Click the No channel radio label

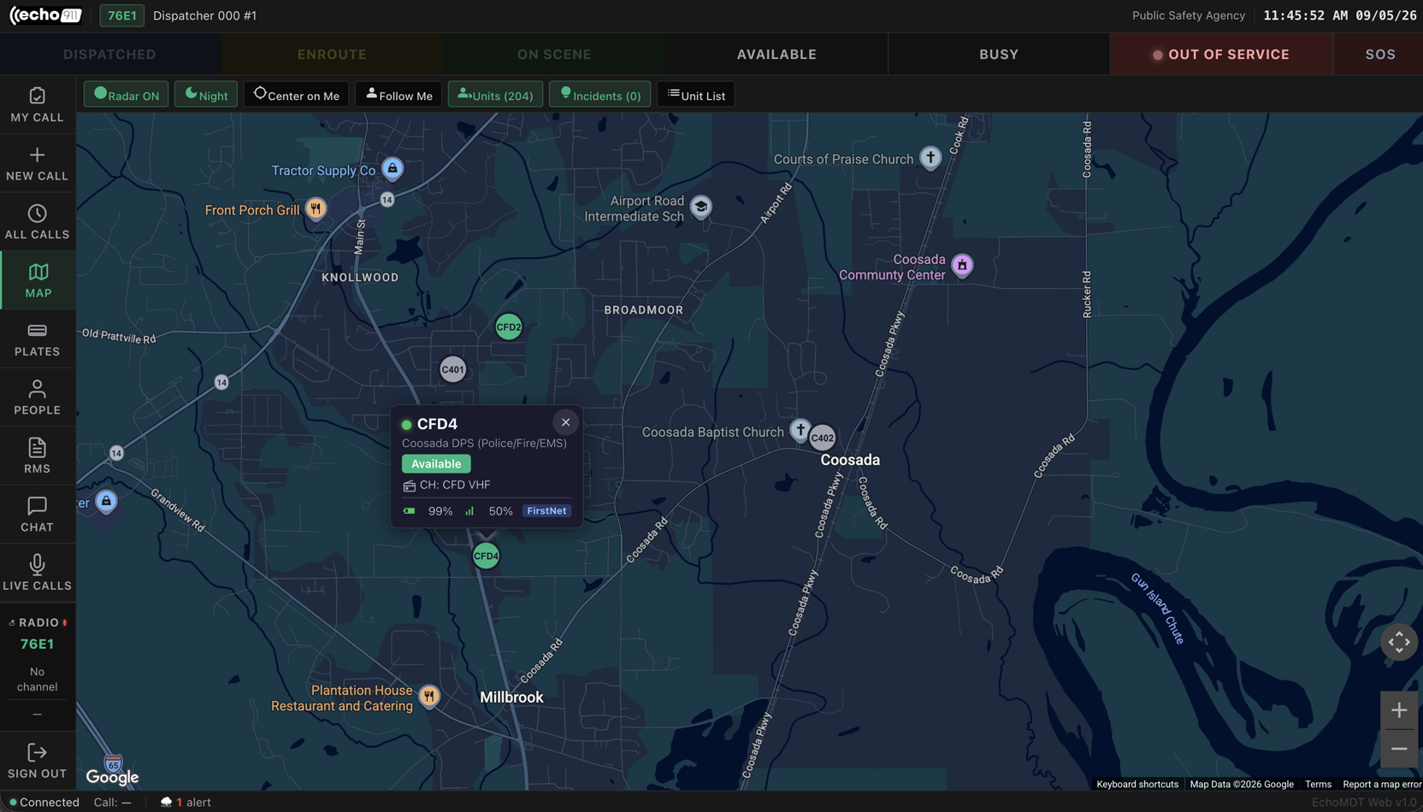(x=37, y=679)
